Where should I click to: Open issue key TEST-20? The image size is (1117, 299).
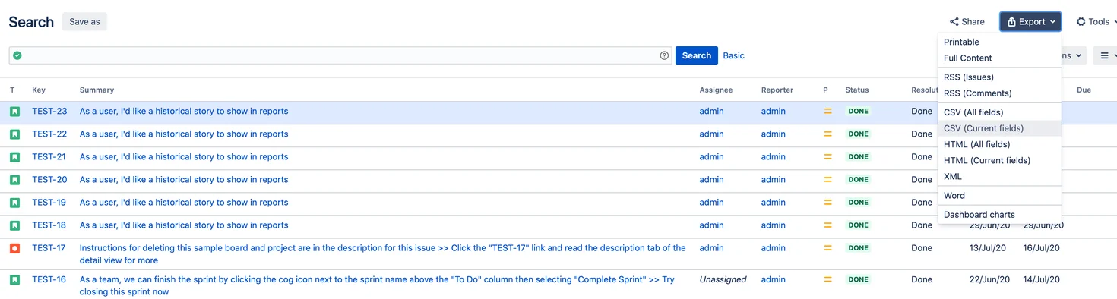[49, 180]
